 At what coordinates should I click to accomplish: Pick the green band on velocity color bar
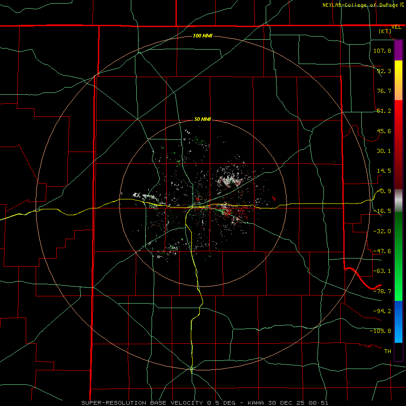(x=398, y=256)
